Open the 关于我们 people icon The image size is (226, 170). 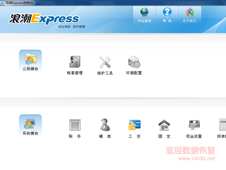click(190, 12)
